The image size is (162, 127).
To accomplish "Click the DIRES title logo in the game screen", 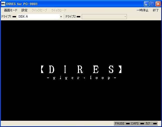I will (81, 69).
